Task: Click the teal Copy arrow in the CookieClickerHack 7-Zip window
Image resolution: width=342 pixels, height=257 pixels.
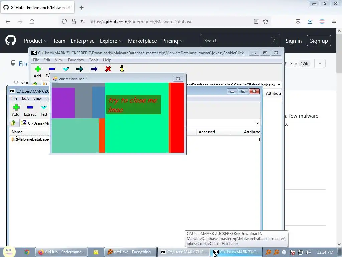Action: click(x=80, y=69)
